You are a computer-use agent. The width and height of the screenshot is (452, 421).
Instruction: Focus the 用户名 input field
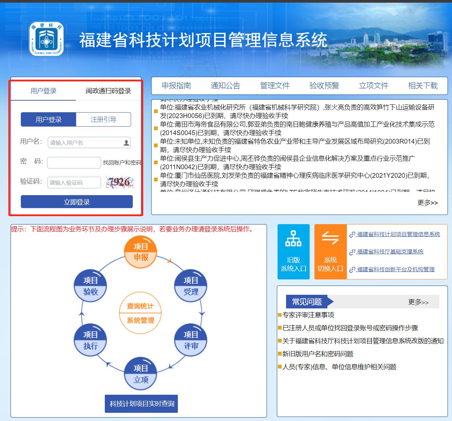point(89,143)
